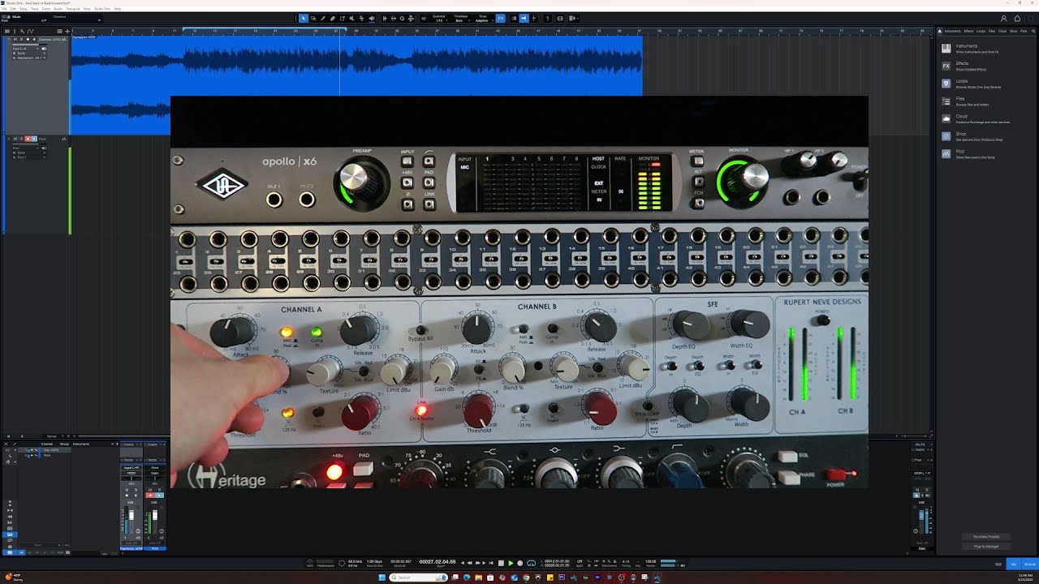This screenshot has height=584, width=1039.
Task: Click highlighted keyboard icon in mixer sidebar
Action: tap(10, 535)
